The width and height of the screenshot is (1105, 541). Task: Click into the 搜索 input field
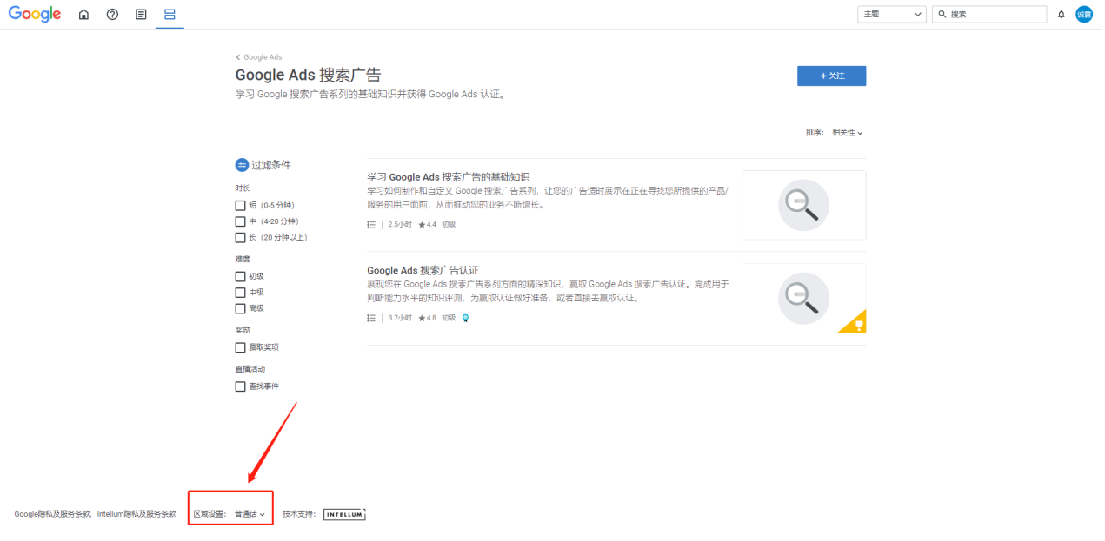989,15
